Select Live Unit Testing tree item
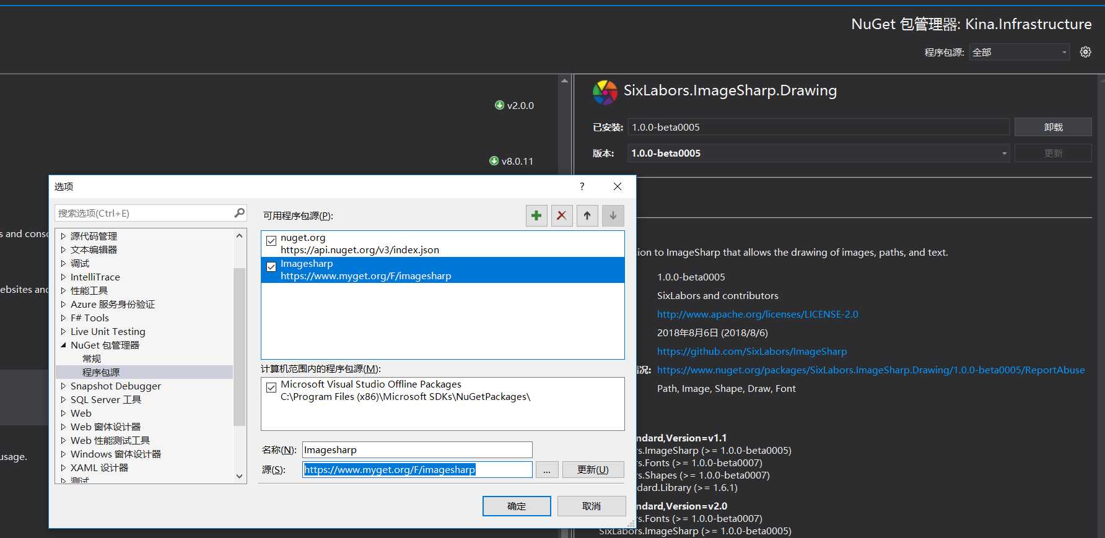The height and width of the screenshot is (538, 1105). 108,331
